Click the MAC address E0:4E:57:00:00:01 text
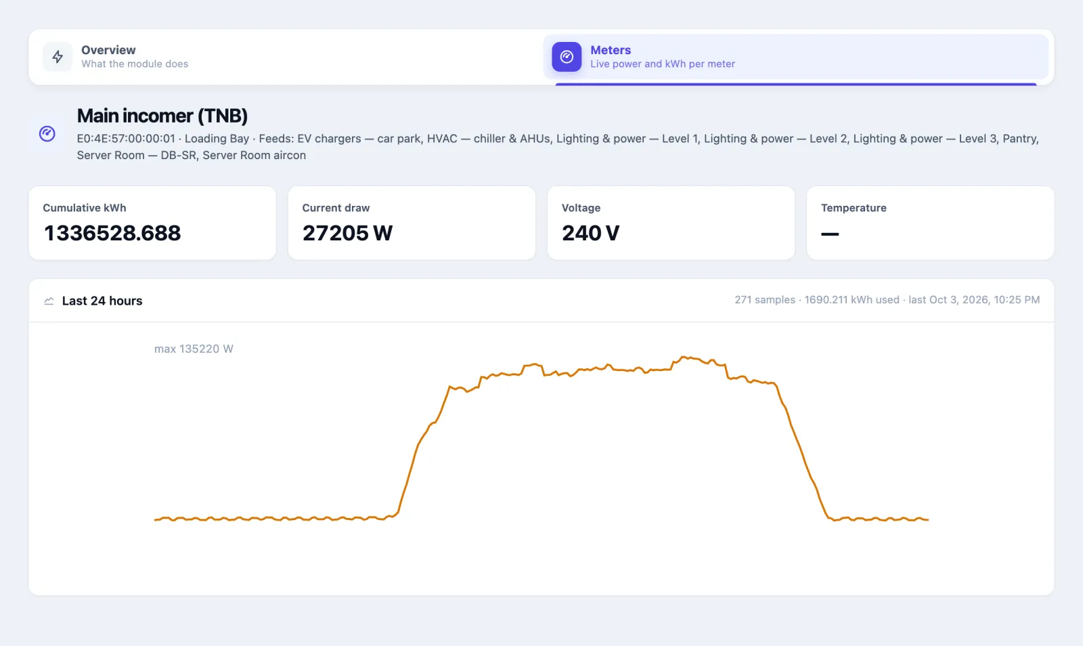This screenshot has height=646, width=1083. point(126,139)
